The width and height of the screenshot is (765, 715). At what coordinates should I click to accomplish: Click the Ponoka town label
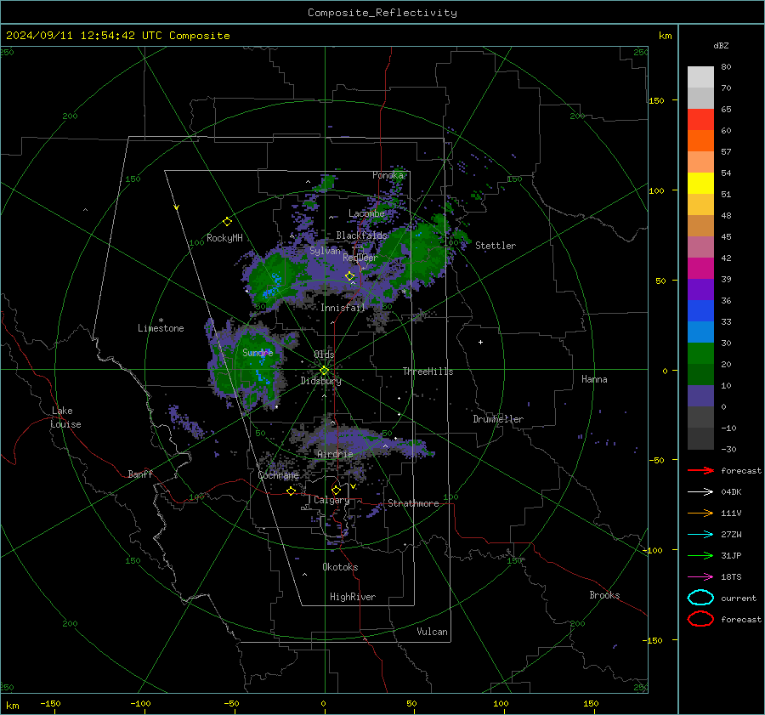(388, 175)
